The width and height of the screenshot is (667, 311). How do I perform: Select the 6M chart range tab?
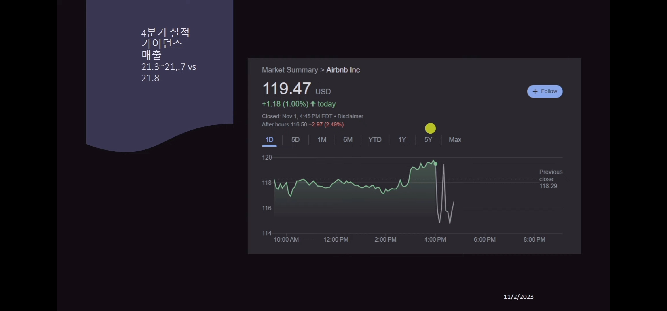tap(348, 140)
